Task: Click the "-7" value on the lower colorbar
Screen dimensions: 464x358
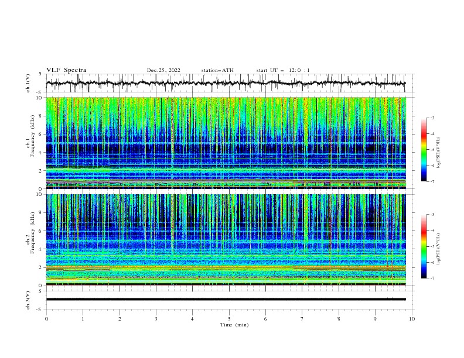Action: tap(432, 278)
